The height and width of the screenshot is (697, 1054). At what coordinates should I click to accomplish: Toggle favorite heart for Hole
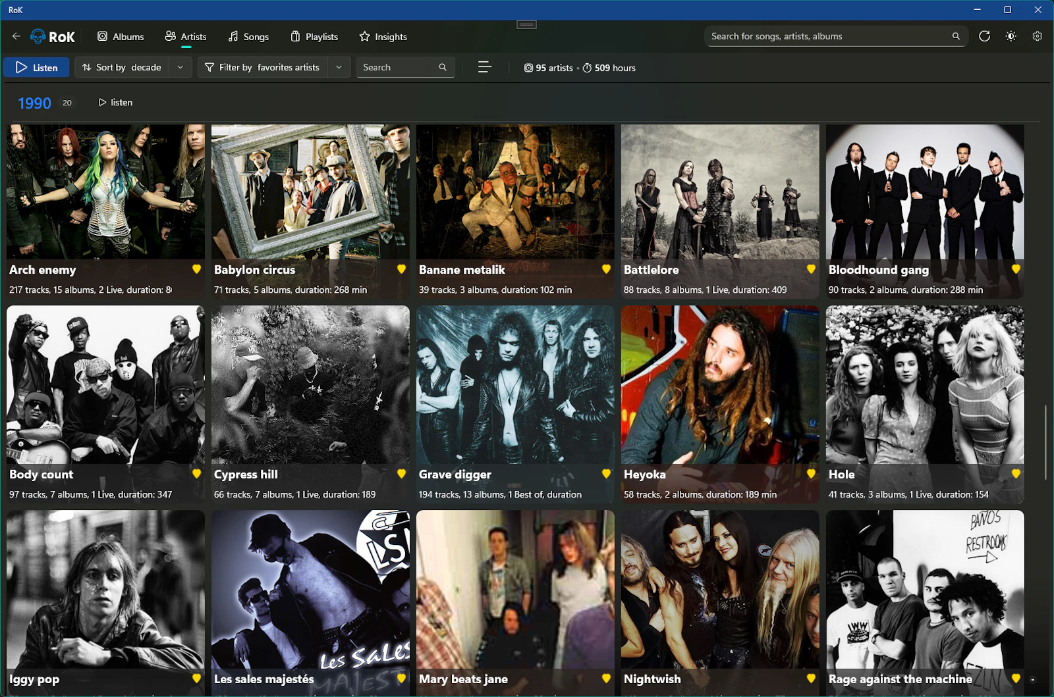[x=1016, y=474]
